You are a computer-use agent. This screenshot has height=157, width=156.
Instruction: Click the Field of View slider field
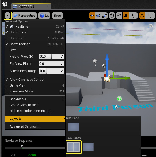pos(51,57)
